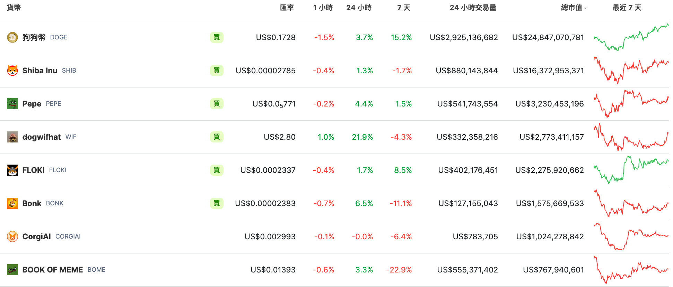Viewport: 673px width, 287px height.
Task: Open the BOOK OF MEME link
Action: [53, 270]
